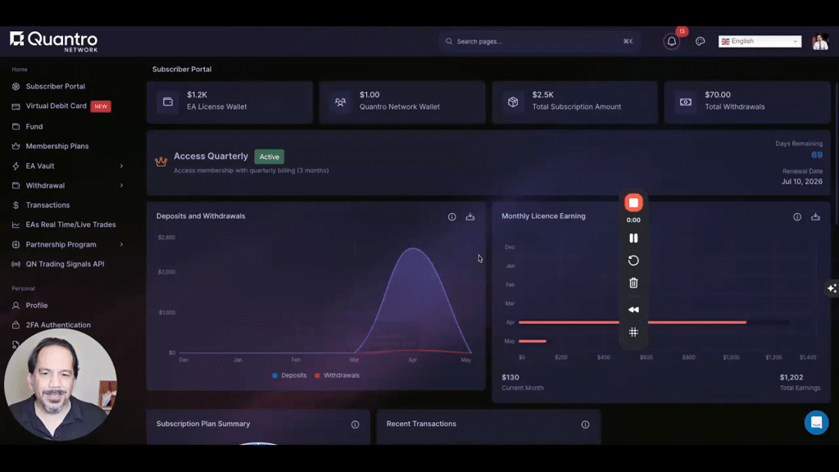This screenshot has height=472, width=839.
Task: Click the Quantro Network Wallet icon
Action: point(340,102)
